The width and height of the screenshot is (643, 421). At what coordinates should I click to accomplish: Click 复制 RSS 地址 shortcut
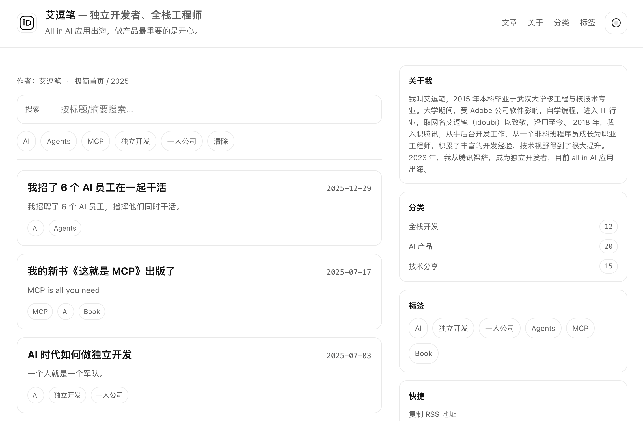[x=432, y=414]
